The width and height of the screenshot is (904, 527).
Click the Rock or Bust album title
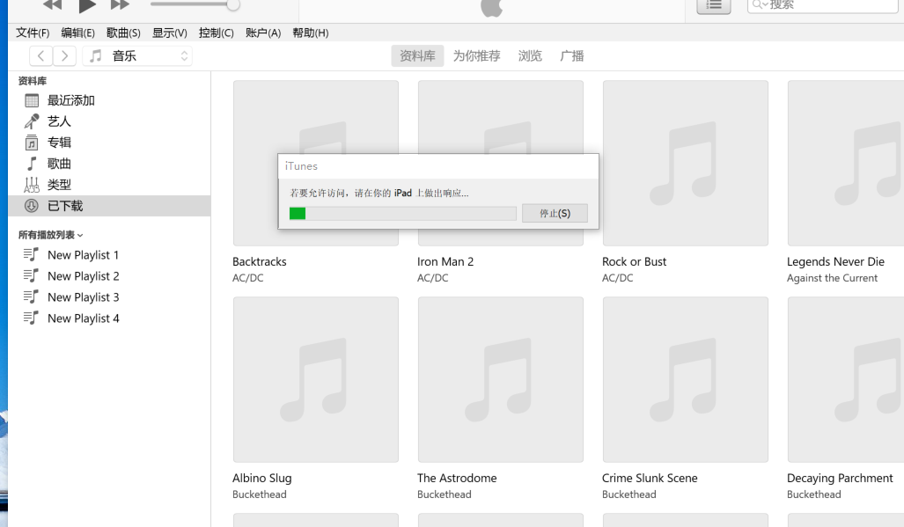coord(634,261)
